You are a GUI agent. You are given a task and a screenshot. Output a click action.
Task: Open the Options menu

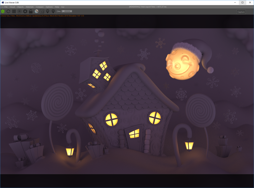[x=49, y=7]
